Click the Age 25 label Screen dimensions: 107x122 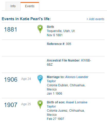26,104
